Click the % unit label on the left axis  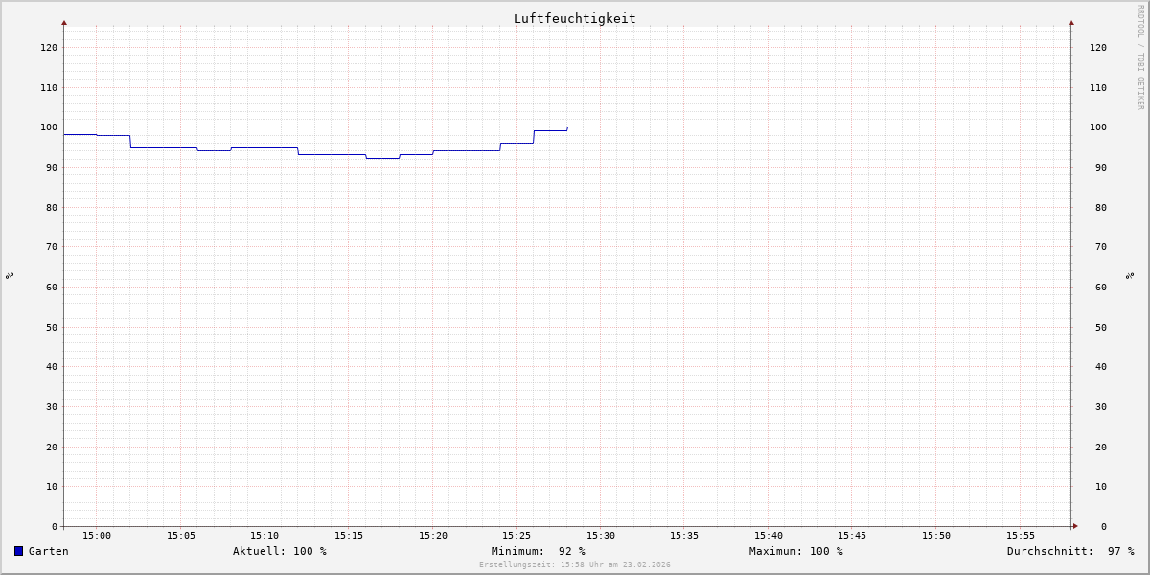click(x=10, y=276)
